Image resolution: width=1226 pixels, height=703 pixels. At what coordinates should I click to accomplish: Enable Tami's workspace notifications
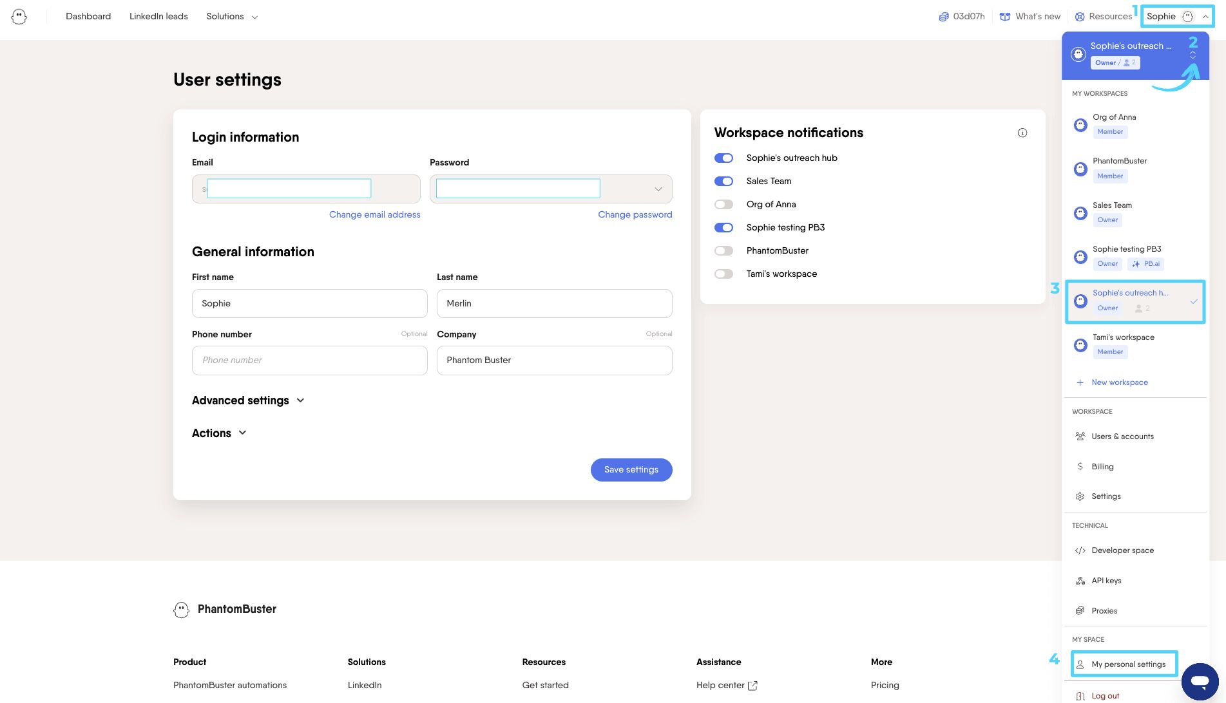pos(724,274)
